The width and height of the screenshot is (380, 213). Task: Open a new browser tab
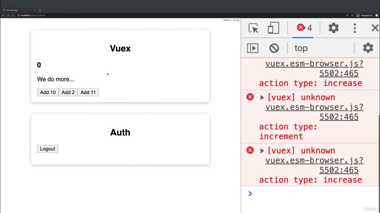pyautogui.click(x=40, y=10)
